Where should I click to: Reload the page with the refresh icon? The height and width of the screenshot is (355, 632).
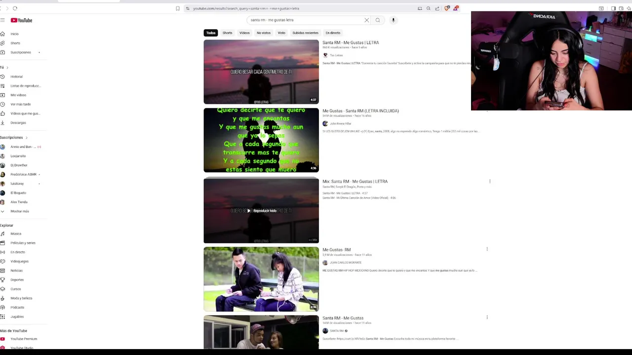coord(15,8)
